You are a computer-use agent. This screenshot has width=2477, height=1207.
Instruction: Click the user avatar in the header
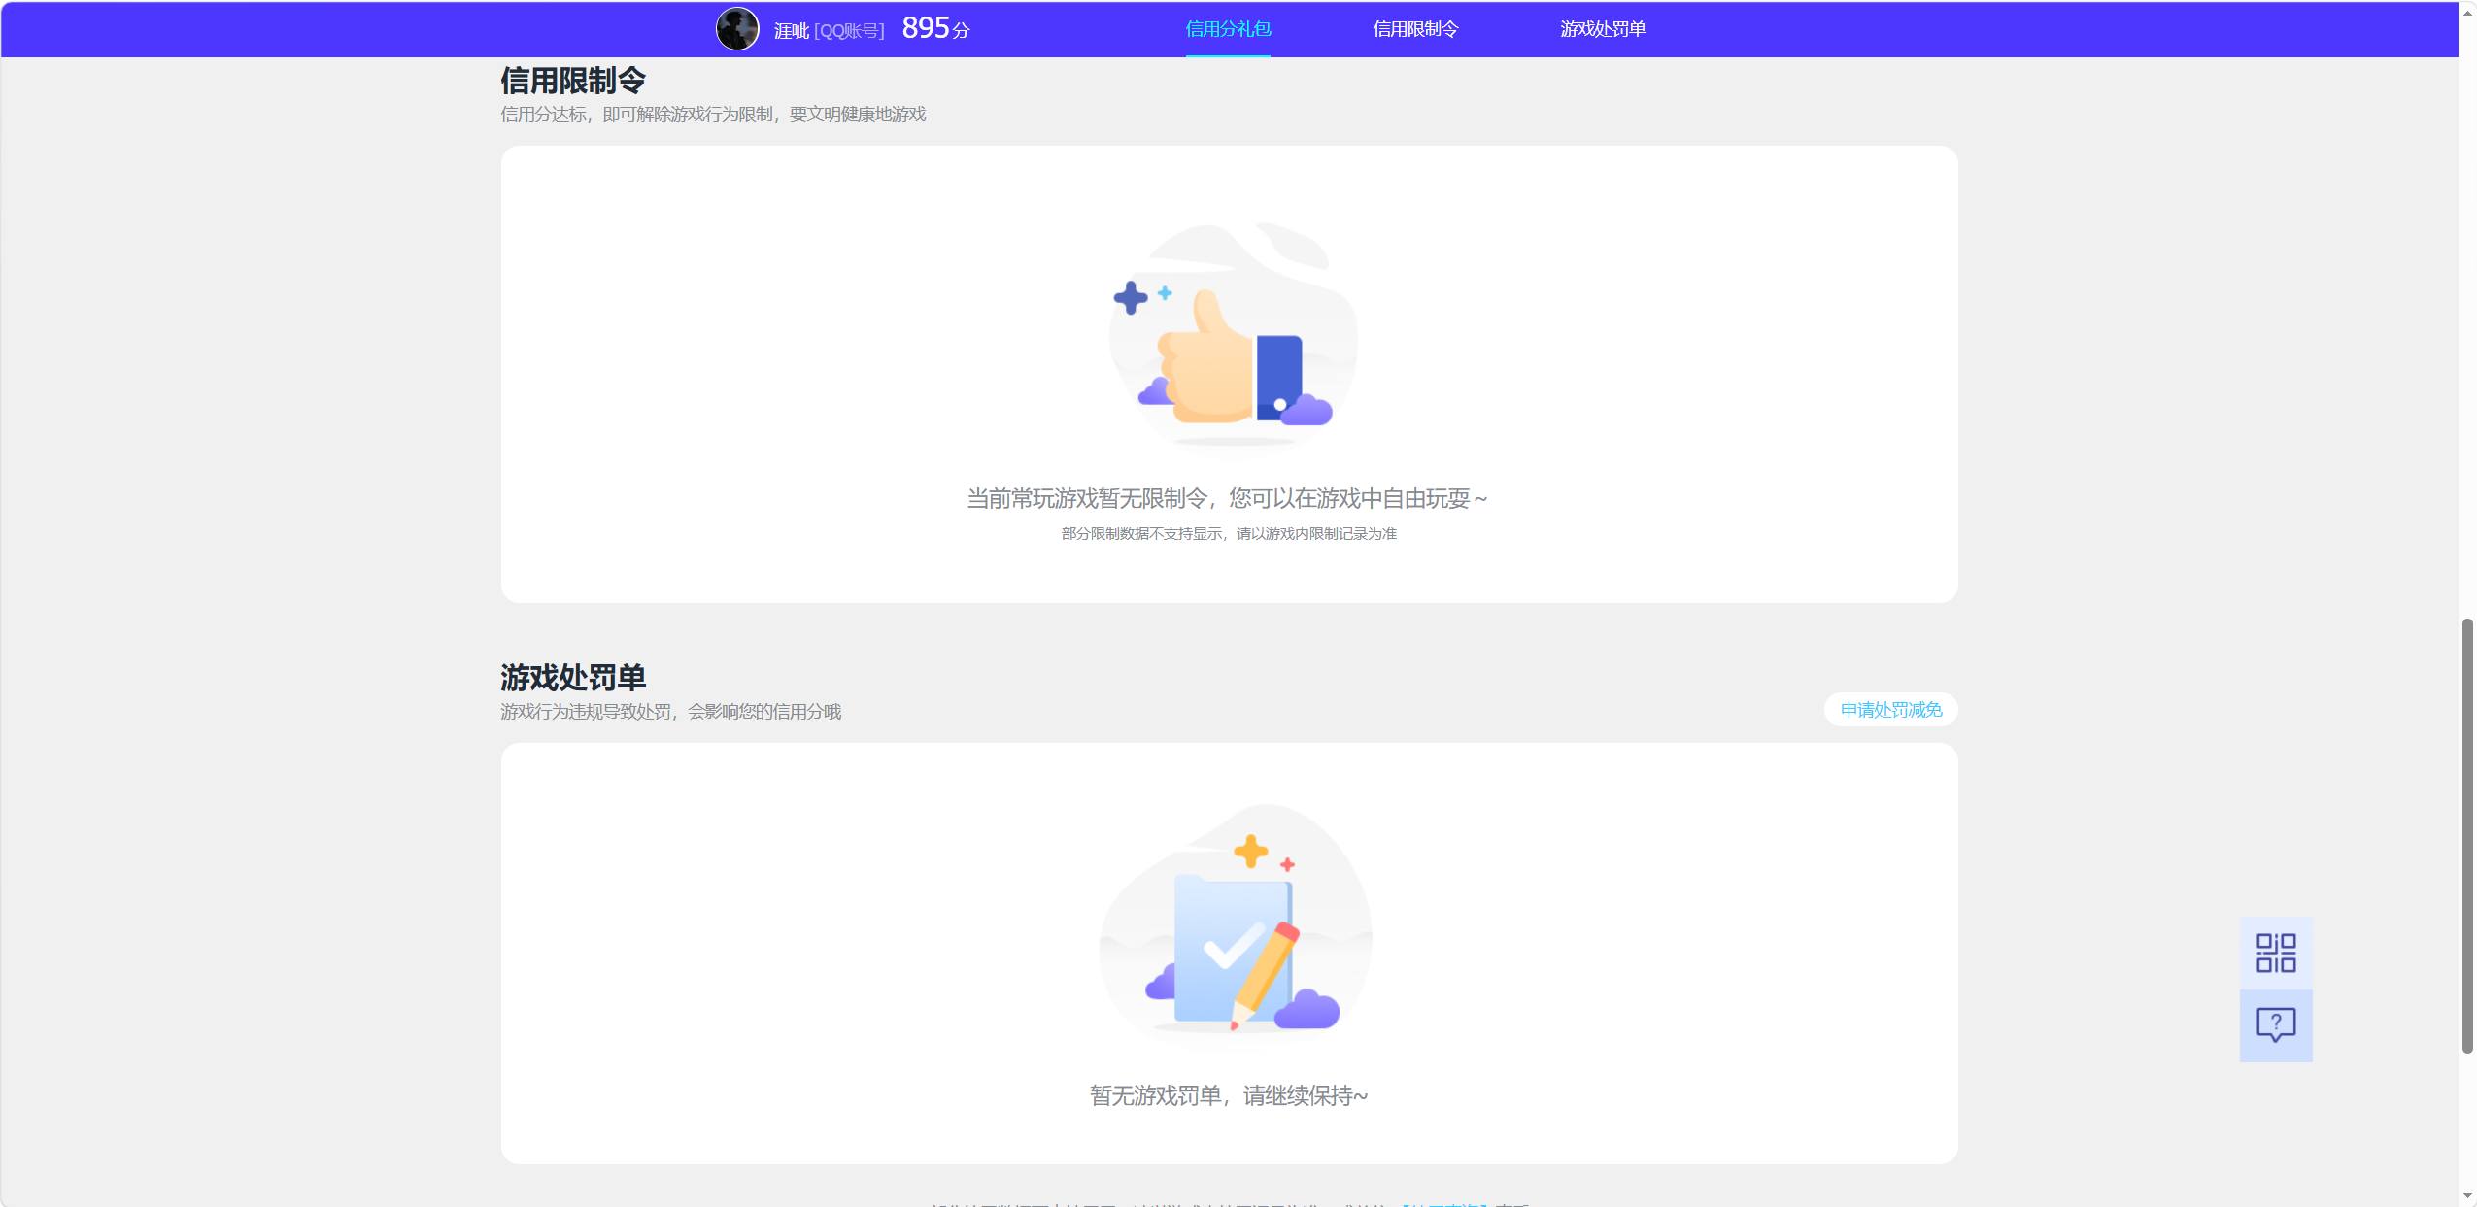tap(737, 29)
